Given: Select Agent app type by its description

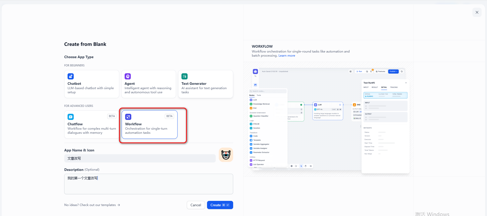Looking at the screenshot, I should (x=148, y=90).
